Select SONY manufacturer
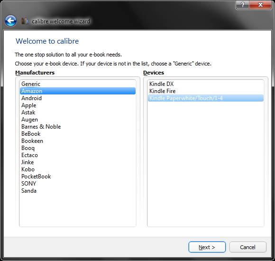The height and width of the screenshot is (261, 275). pyautogui.click(x=78, y=184)
